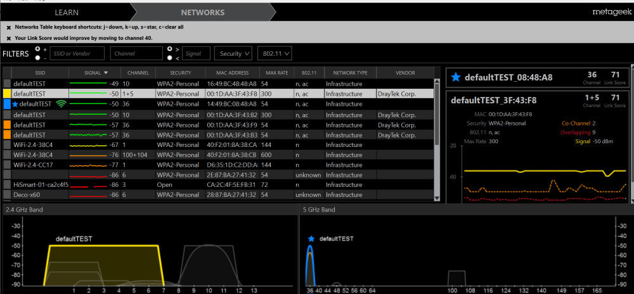Select the include (+) SSID filter radio
Viewport: 634px width, 294px height.
click(x=38, y=49)
